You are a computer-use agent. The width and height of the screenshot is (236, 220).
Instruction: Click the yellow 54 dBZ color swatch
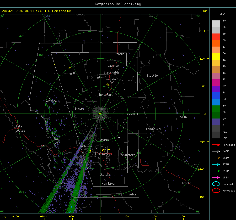click(x=216, y=57)
